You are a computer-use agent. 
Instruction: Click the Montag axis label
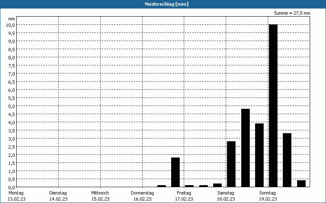pyautogui.click(x=16, y=193)
